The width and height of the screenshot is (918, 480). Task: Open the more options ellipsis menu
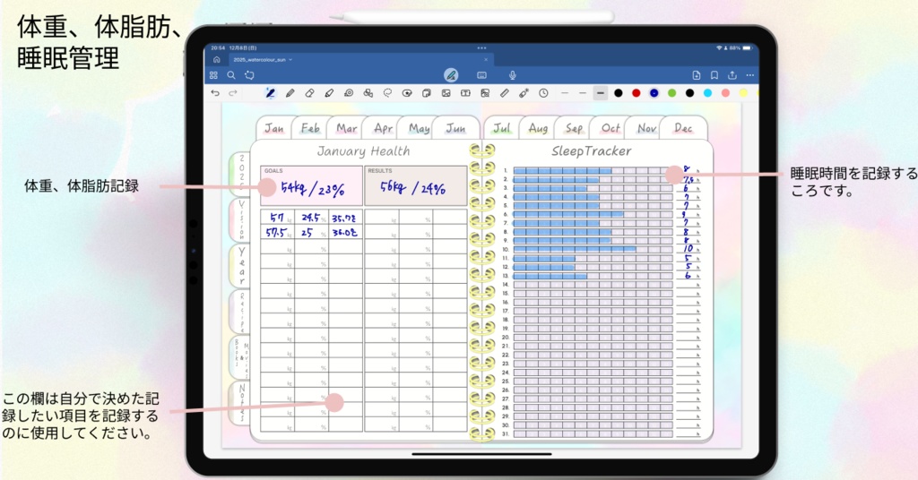(750, 75)
